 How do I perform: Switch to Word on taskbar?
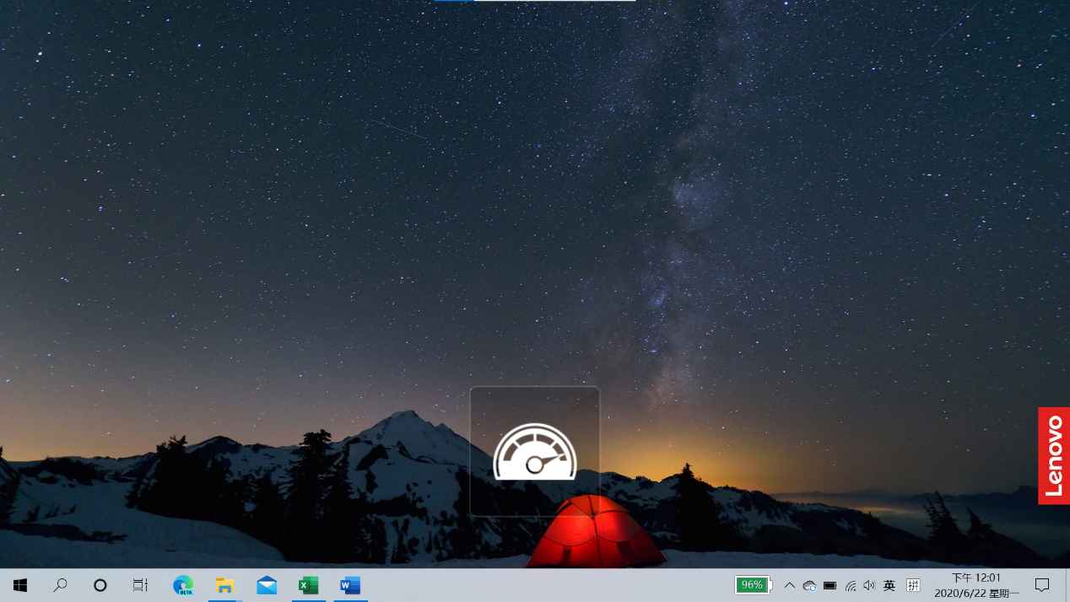[x=350, y=585]
